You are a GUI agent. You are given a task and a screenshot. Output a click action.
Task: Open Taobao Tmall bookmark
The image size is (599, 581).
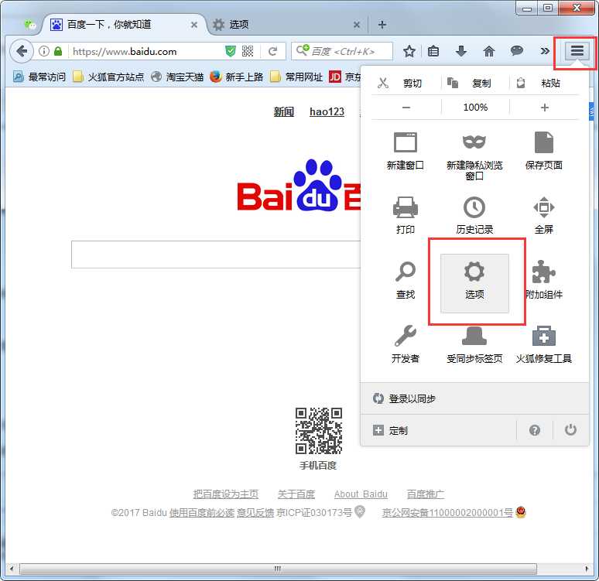click(177, 77)
